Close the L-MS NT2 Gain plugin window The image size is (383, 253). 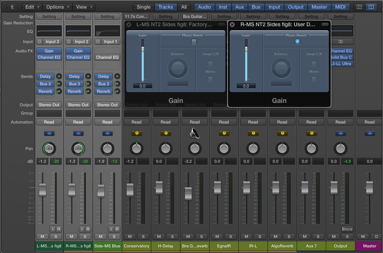129,24
